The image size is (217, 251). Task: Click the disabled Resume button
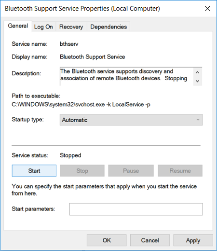pyautogui.click(x=180, y=170)
